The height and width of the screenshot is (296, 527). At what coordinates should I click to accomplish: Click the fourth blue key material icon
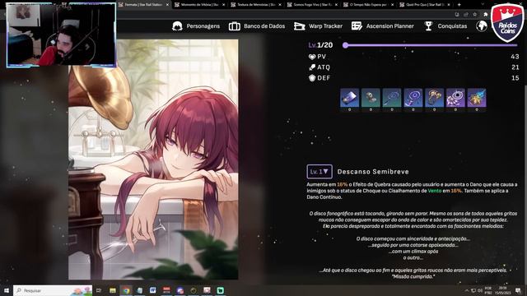413,98
